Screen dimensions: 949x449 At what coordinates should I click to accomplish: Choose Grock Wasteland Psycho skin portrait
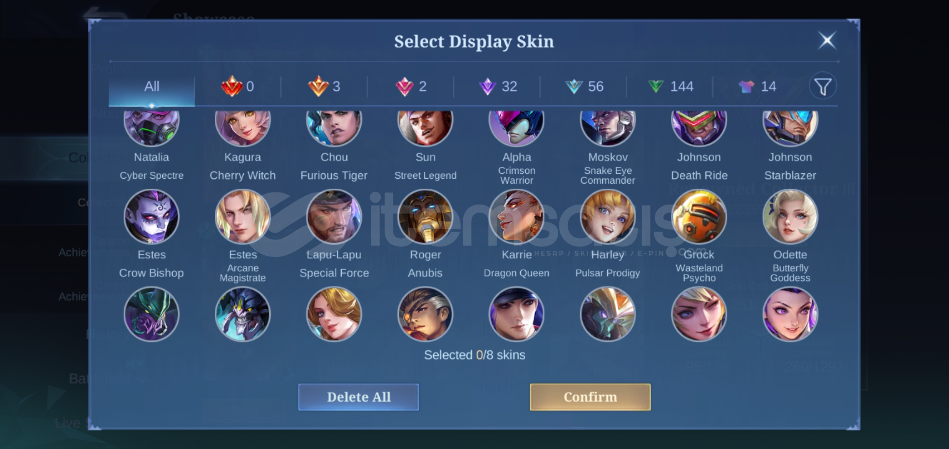coord(699,217)
